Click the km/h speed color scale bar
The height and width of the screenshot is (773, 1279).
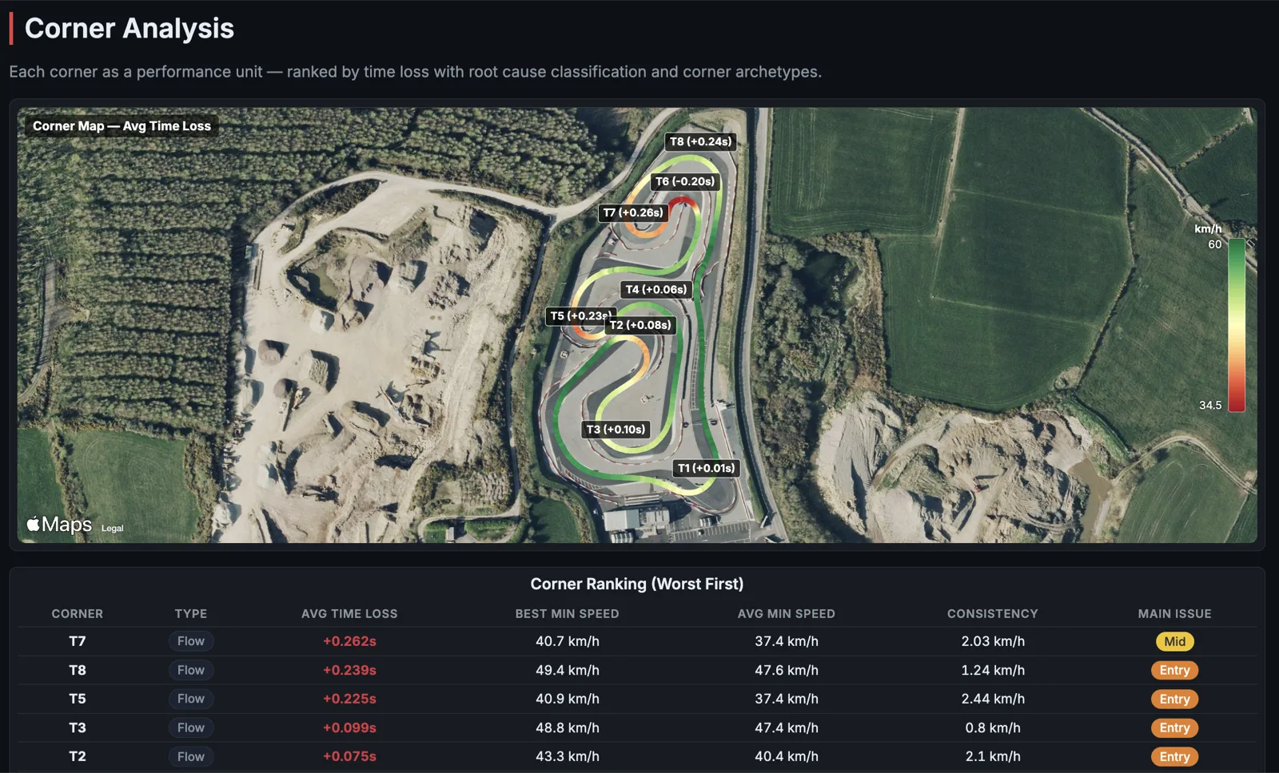tap(1236, 324)
